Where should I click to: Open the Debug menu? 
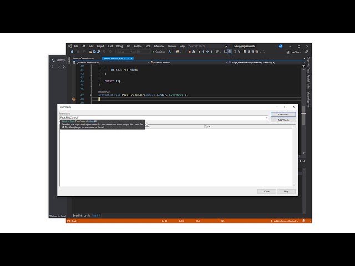tap(119, 46)
